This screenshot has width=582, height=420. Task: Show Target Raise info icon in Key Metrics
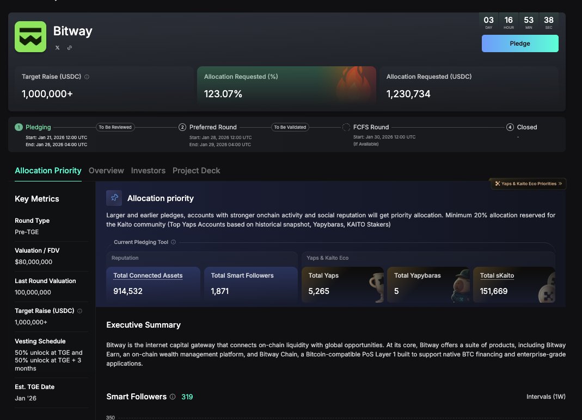tap(80, 311)
